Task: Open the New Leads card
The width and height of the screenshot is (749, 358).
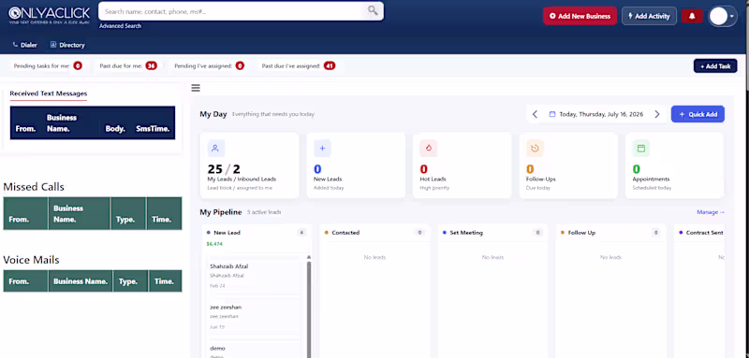Action: [356, 165]
